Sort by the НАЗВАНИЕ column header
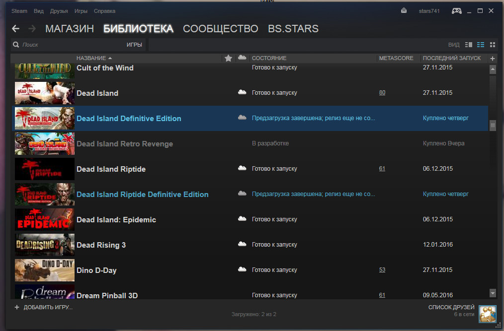Image resolution: width=504 pixels, height=331 pixels. (x=94, y=58)
